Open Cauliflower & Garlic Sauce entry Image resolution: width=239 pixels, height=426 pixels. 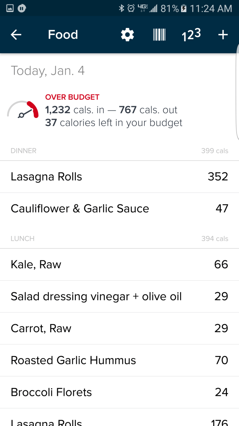point(119,208)
